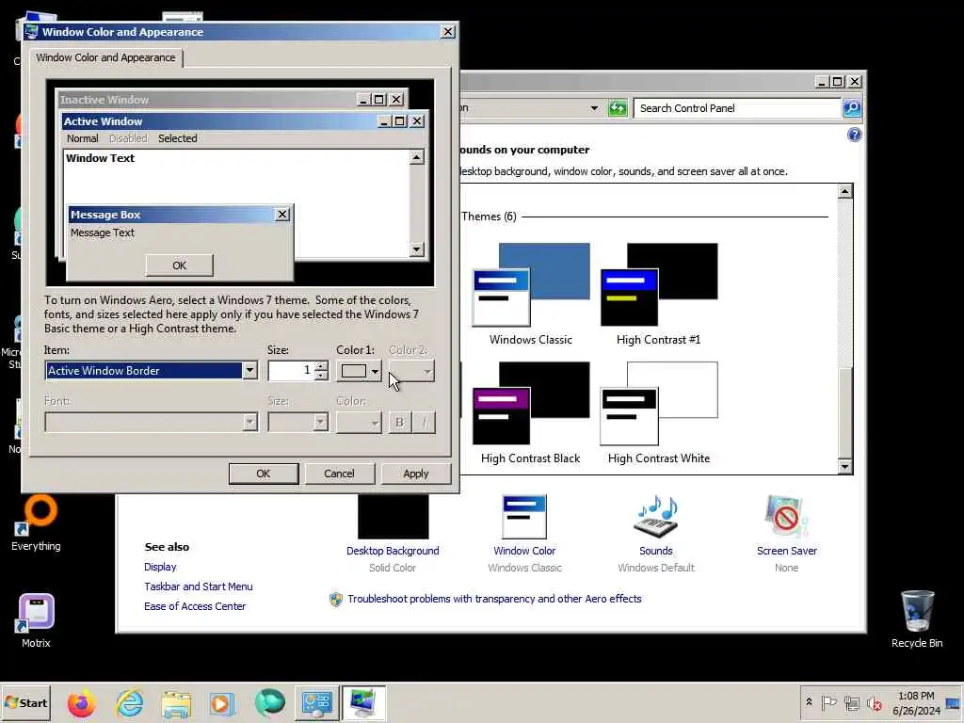Increase the item Size spinner value

321,366
